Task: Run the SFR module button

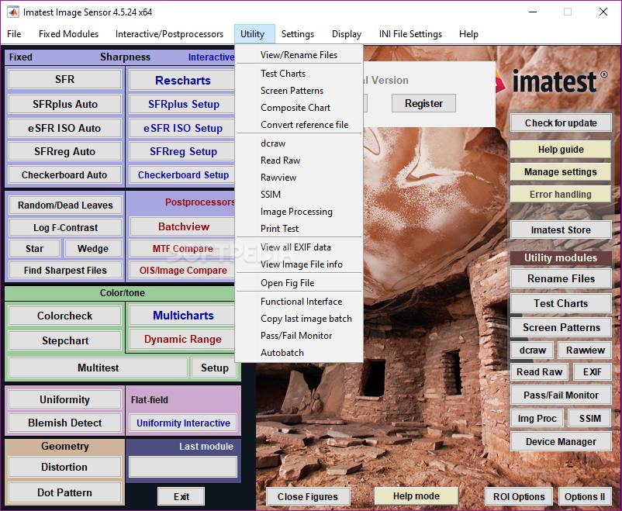Action: coord(64,79)
